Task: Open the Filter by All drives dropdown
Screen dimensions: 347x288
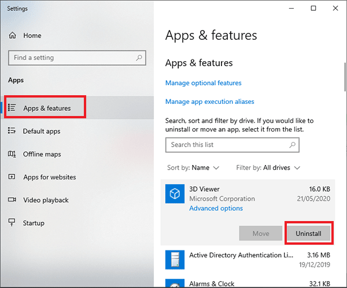Action: (x=268, y=168)
